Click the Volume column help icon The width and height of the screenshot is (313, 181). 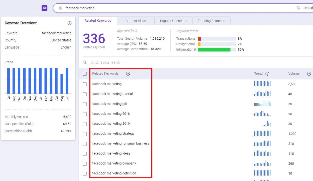pyautogui.click(x=309, y=74)
